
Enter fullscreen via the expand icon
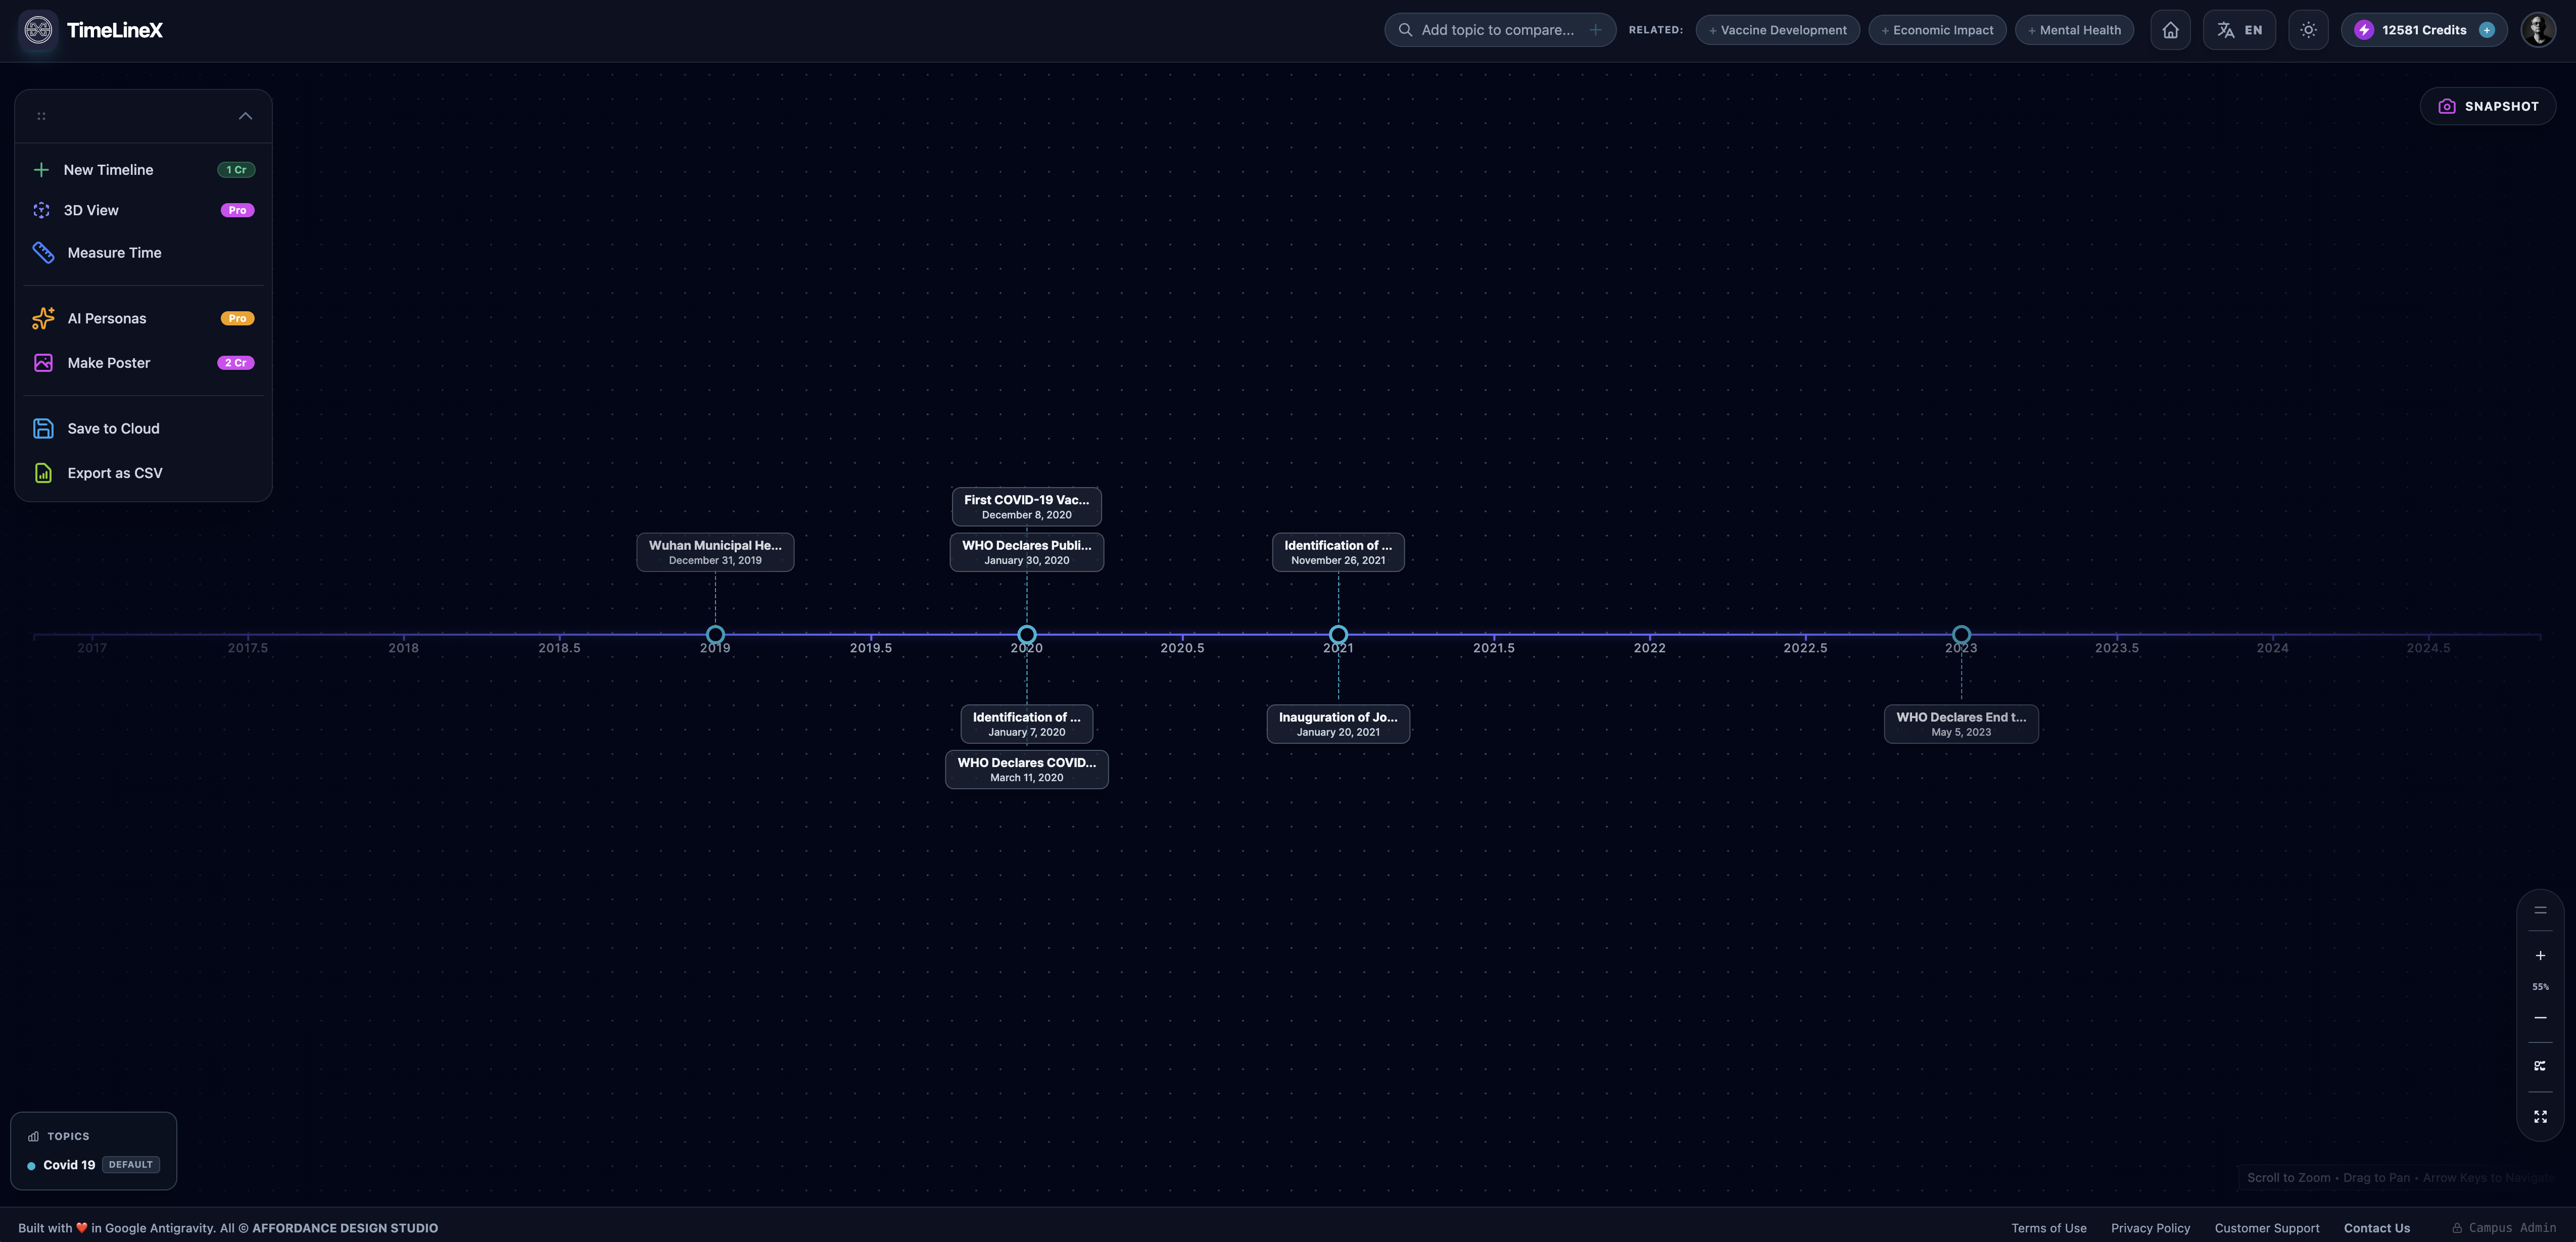point(2540,1117)
